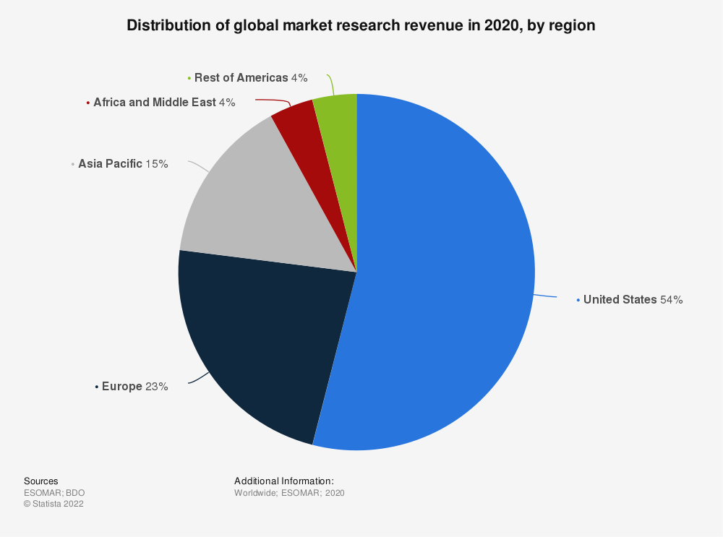Click the navy bullet before Europe
Viewport: 723px width, 537px height.
pyautogui.click(x=97, y=387)
